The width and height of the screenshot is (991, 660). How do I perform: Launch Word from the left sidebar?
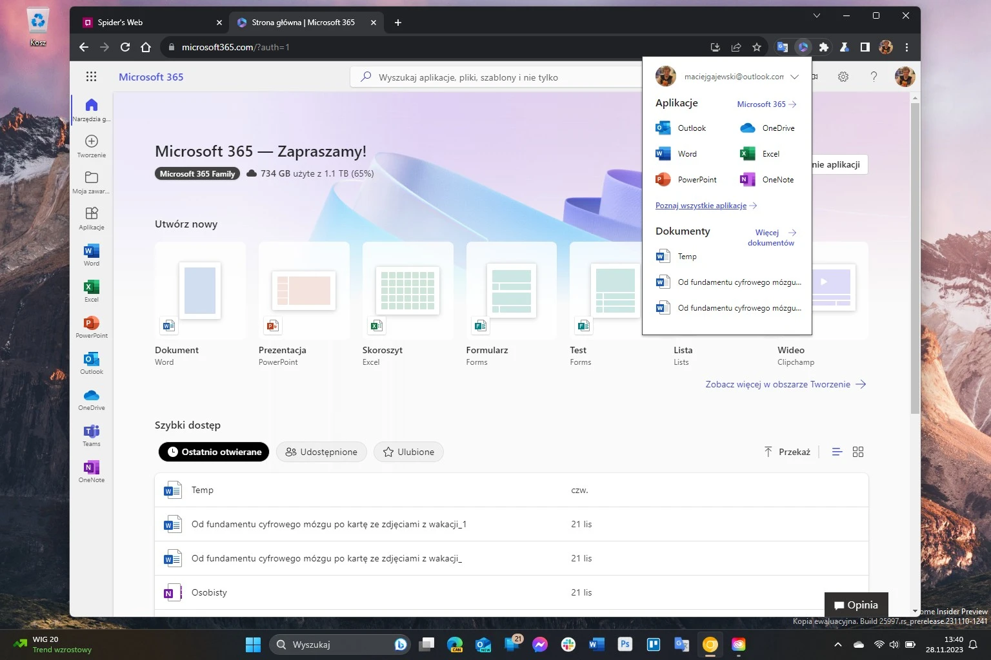pyautogui.click(x=91, y=254)
